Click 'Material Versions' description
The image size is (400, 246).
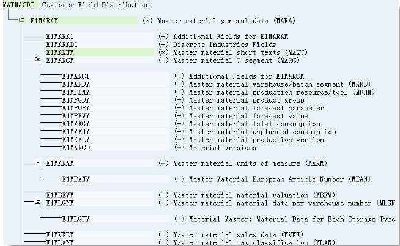[x=222, y=148]
